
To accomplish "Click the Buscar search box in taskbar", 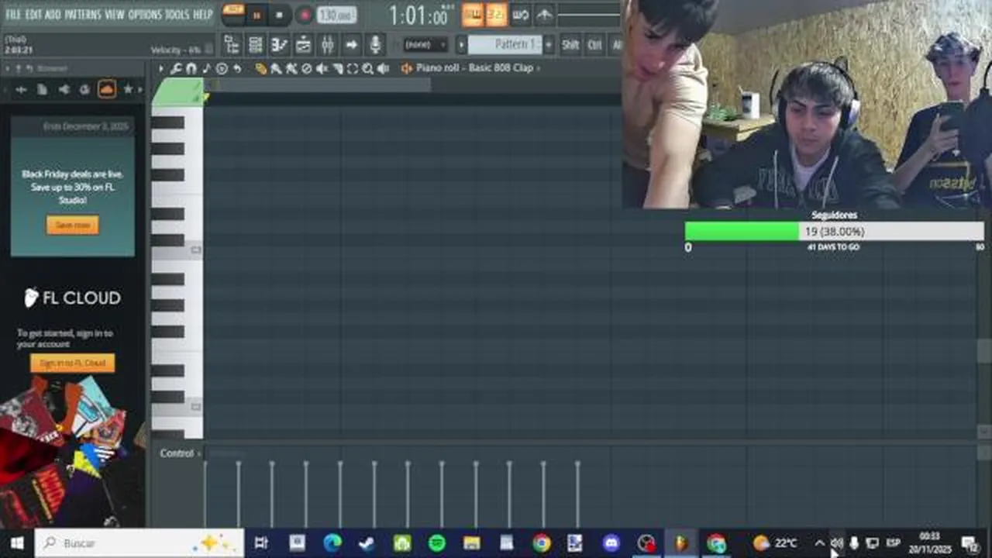I will click(x=139, y=543).
